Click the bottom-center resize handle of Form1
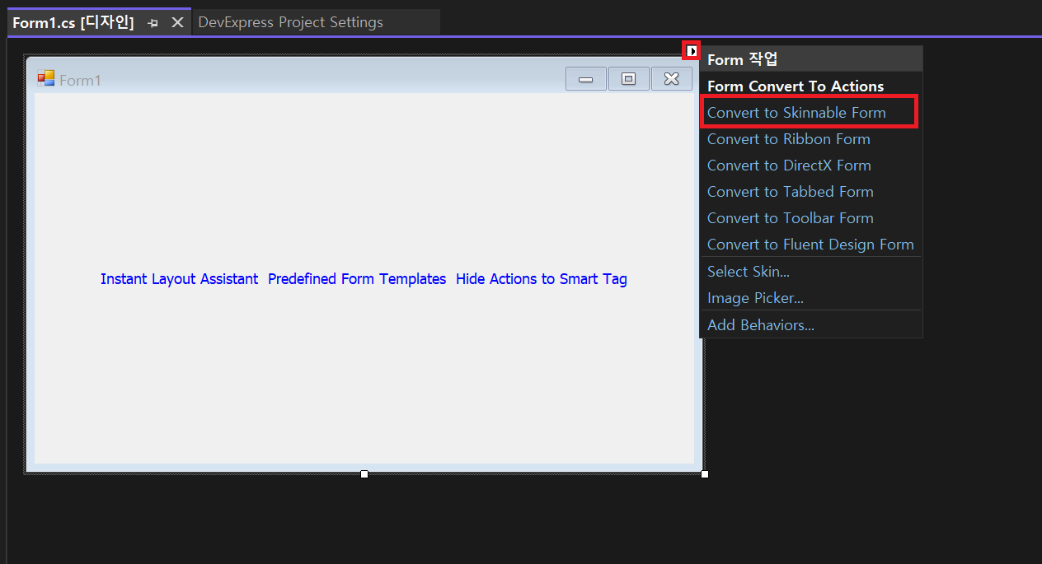Image resolution: width=1042 pixels, height=564 pixels. tap(364, 473)
